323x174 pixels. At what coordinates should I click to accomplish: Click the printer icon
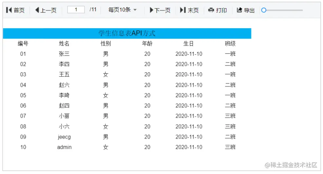tap(211, 10)
